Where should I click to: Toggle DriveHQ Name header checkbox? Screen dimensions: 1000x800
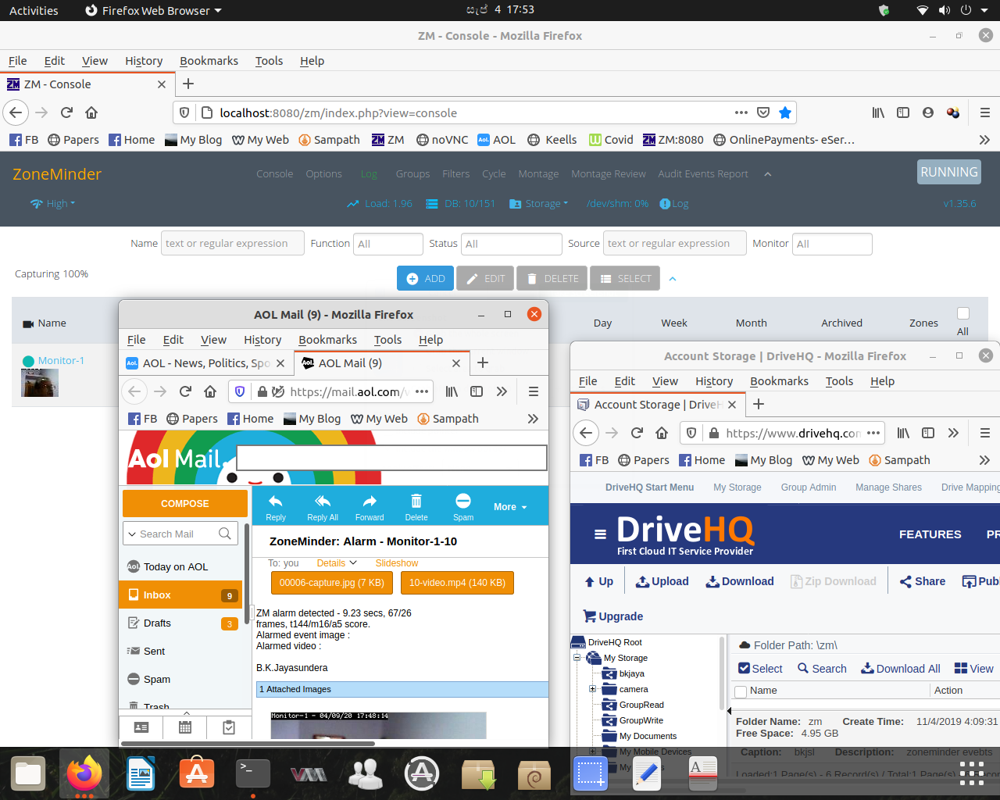tap(741, 691)
